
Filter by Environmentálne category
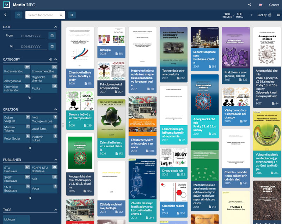(x=44, y=69)
